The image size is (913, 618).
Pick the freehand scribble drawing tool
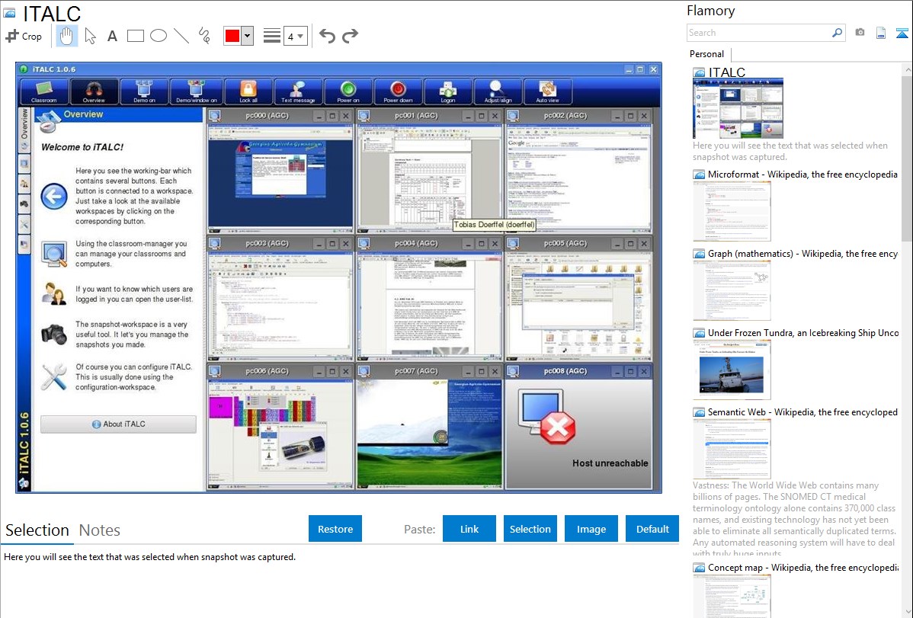click(204, 36)
